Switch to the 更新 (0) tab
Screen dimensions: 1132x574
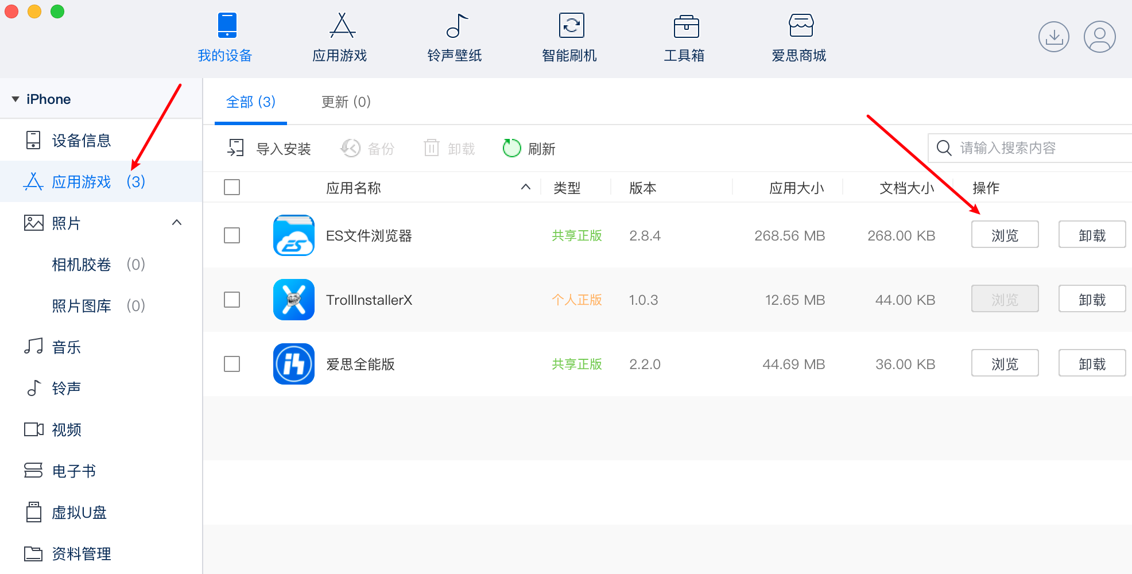346,102
